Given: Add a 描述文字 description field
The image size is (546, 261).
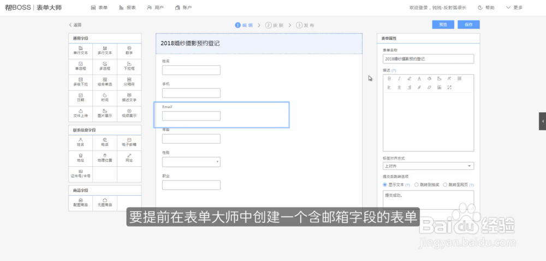Looking at the screenshot, I should coord(129,98).
